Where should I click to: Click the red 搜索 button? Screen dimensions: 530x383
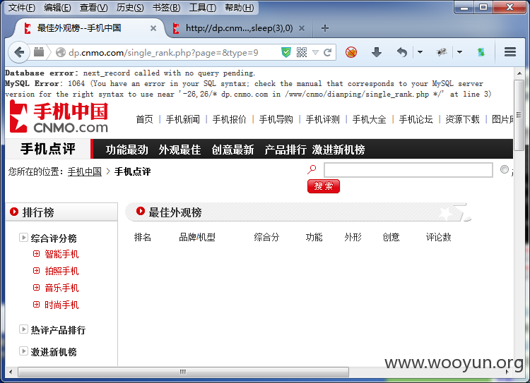tap(324, 186)
